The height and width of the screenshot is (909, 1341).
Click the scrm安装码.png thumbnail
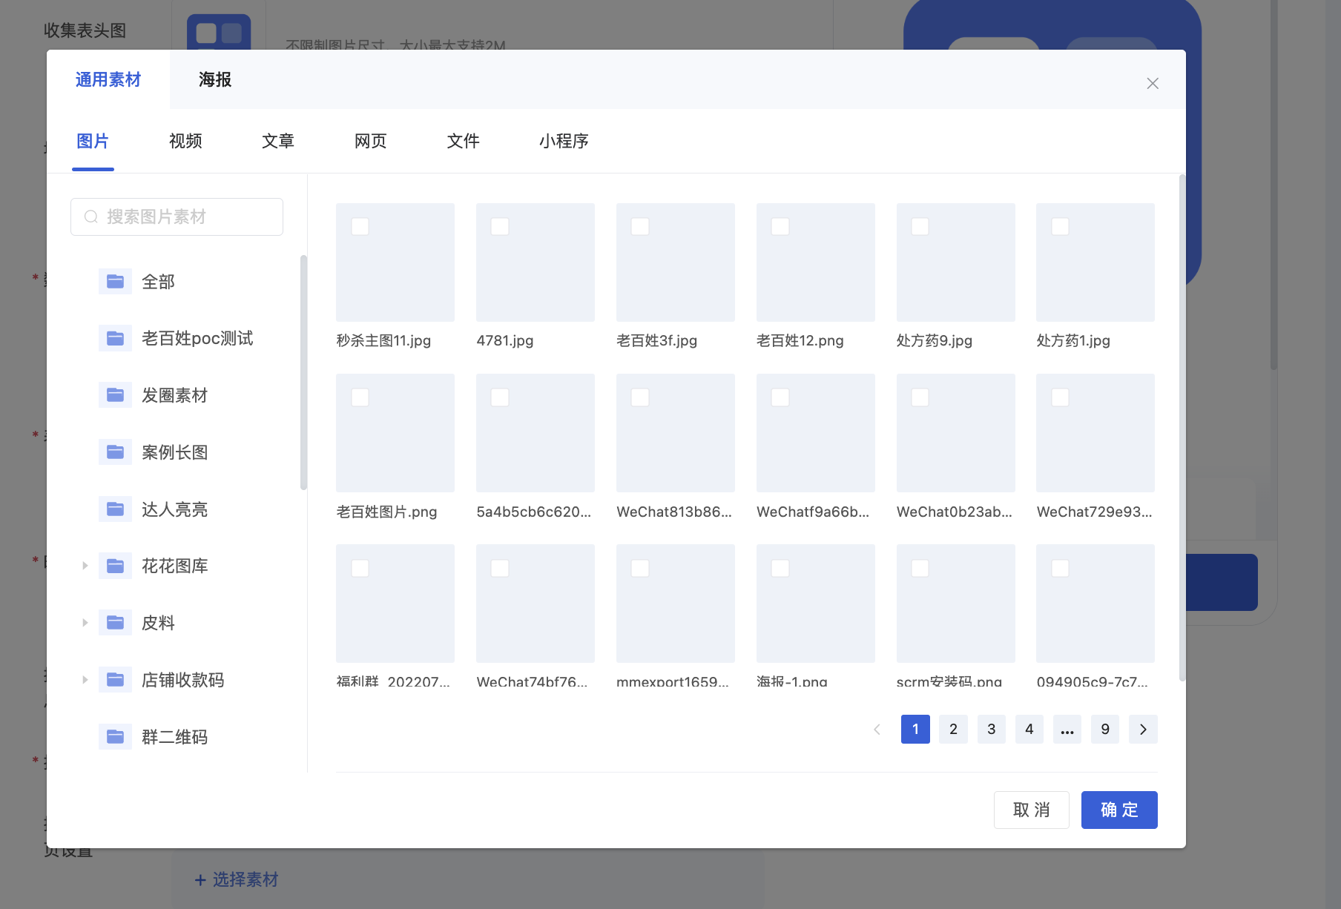[x=956, y=604]
